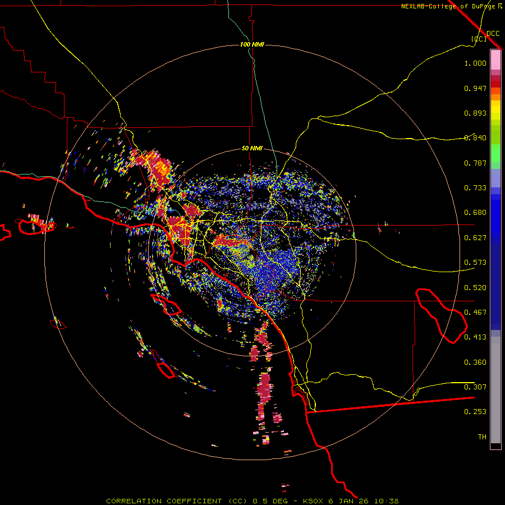Click the 0.467 color scale value

(475, 313)
